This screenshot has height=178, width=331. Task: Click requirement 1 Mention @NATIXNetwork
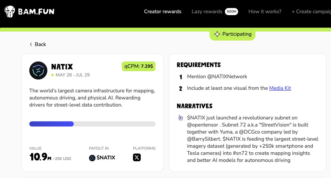pyautogui.click(x=217, y=76)
